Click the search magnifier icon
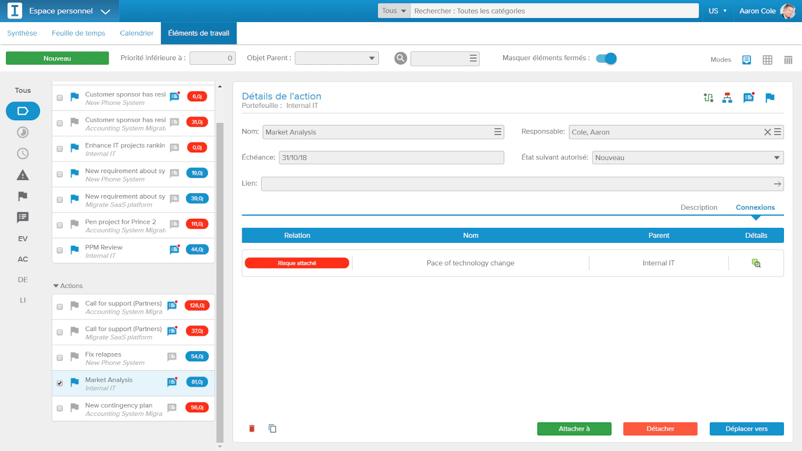Viewport: 802px width, 451px height. click(400, 59)
